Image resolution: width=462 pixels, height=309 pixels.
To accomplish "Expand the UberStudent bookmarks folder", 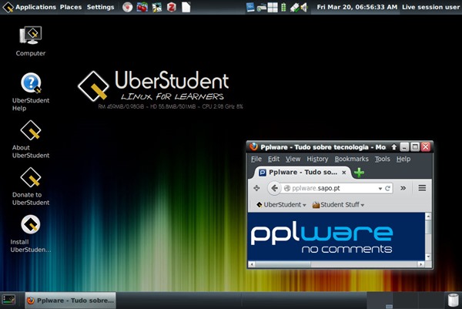I will (x=281, y=205).
